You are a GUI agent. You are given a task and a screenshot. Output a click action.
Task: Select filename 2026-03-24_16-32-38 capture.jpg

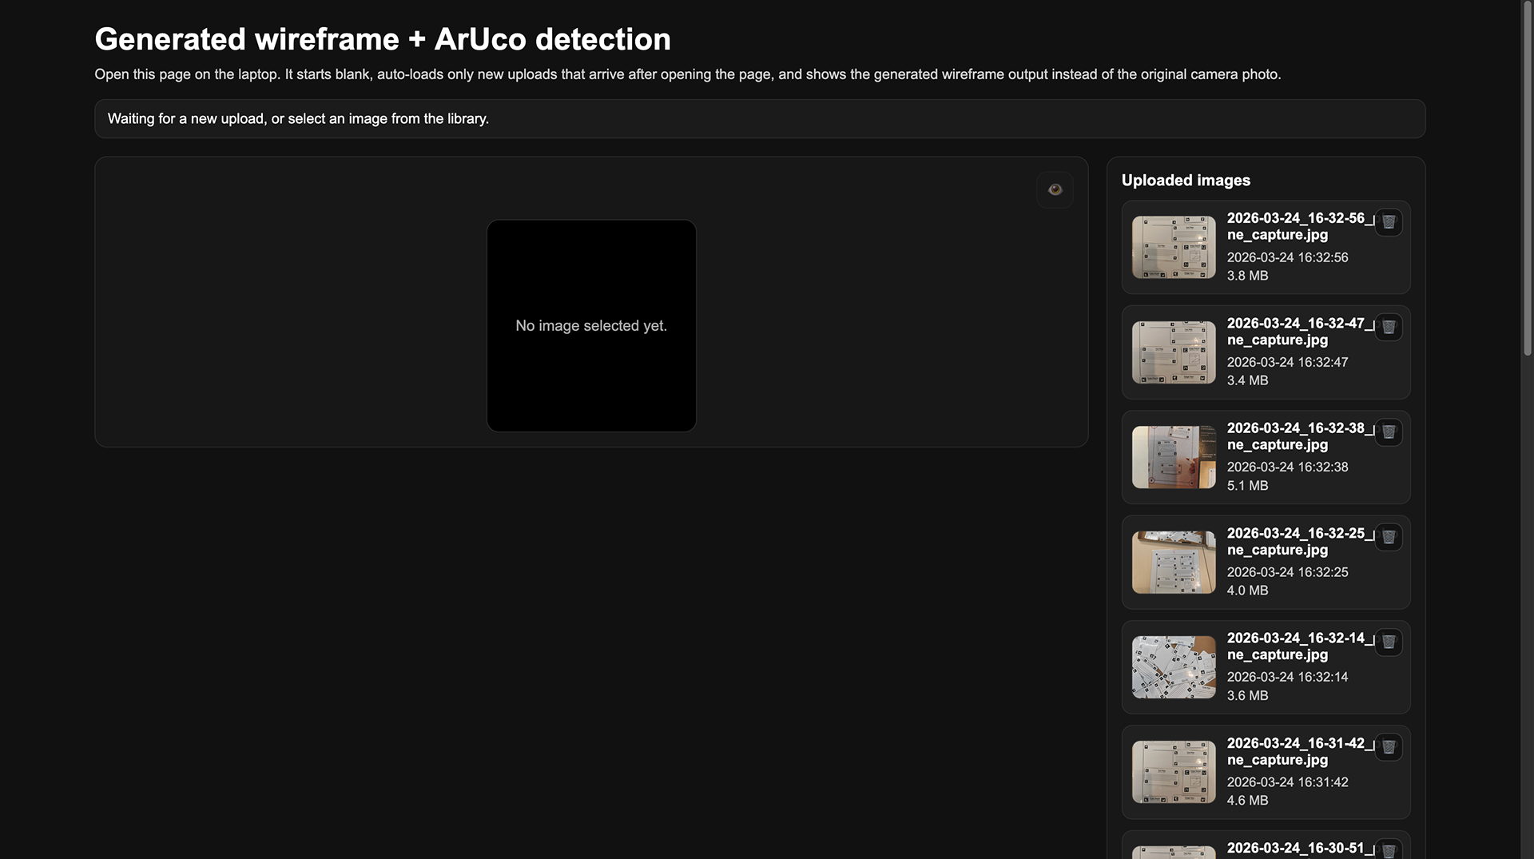pyautogui.click(x=1301, y=436)
